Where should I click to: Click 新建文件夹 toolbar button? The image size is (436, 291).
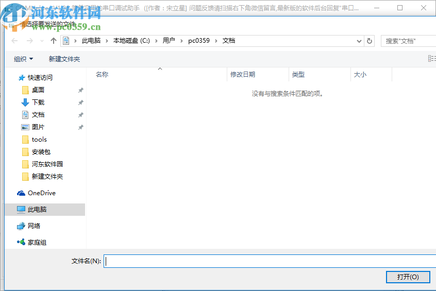pyautogui.click(x=64, y=59)
